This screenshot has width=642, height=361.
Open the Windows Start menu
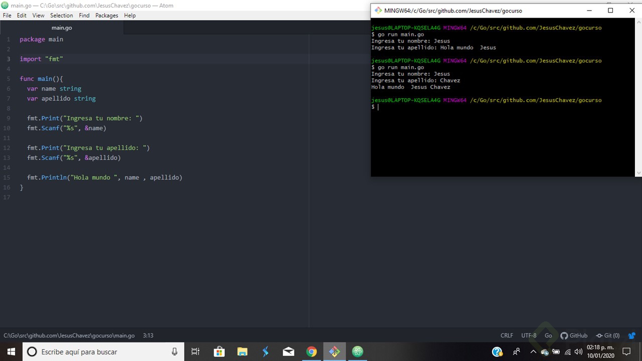click(11, 351)
